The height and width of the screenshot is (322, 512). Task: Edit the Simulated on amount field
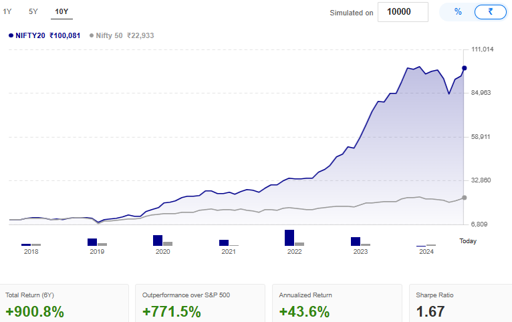(x=402, y=12)
